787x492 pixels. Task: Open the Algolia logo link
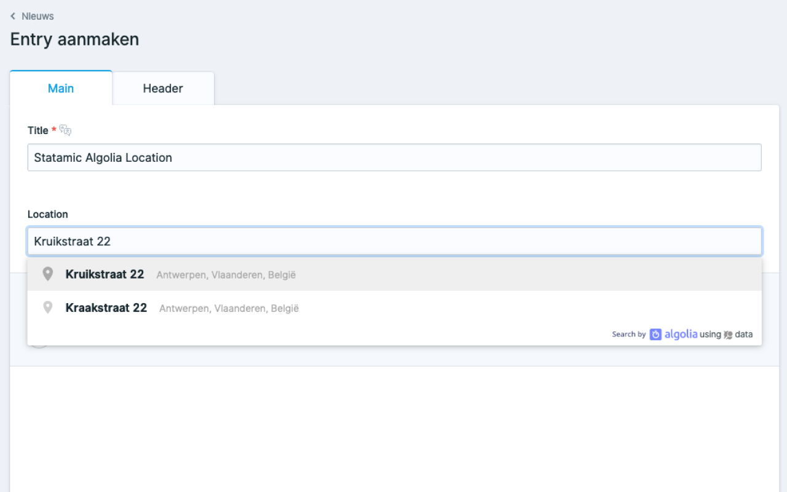tap(673, 334)
